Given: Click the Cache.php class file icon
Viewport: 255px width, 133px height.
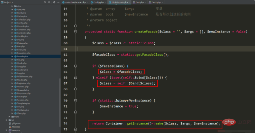Looking at the screenshot, I should click(x=16, y=16).
